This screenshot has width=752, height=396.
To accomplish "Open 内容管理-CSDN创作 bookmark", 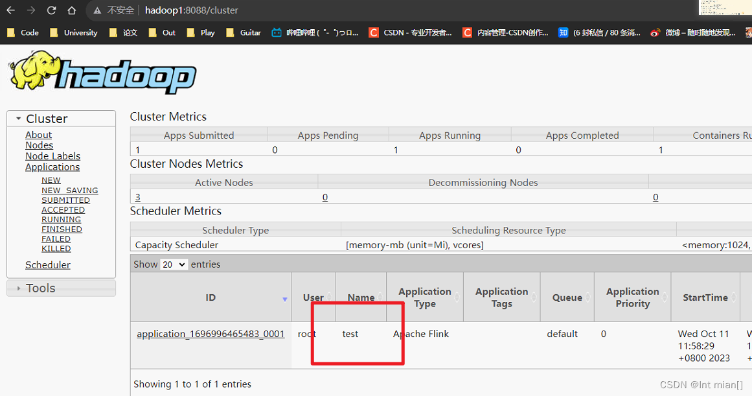I will pos(505,32).
